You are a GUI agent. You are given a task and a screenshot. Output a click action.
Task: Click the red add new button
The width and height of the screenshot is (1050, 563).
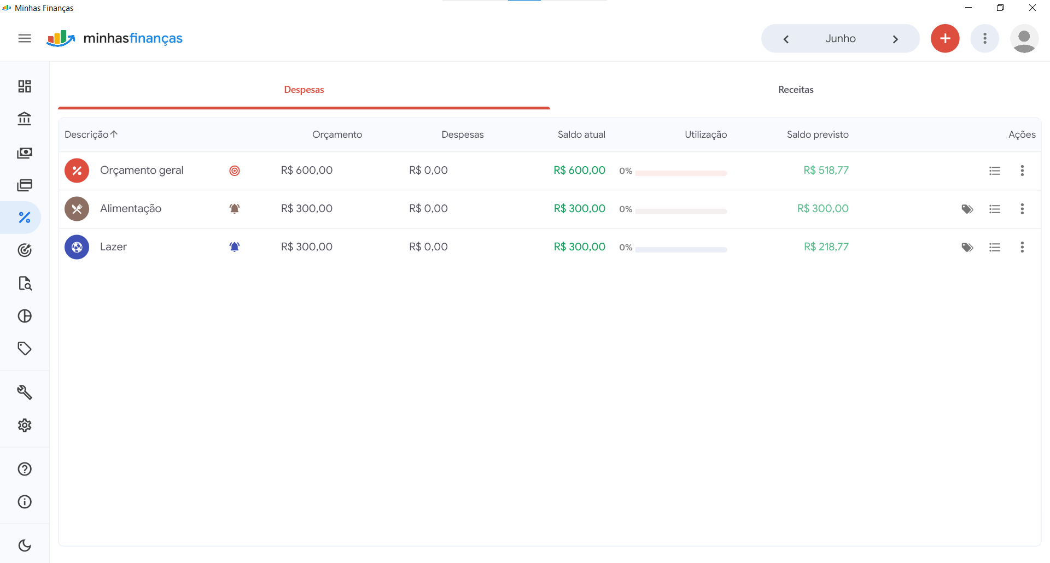945,39
